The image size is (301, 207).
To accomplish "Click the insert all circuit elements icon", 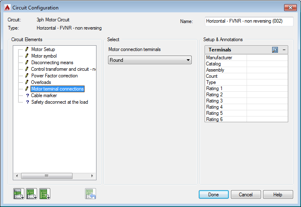I will [x=45, y=193].
